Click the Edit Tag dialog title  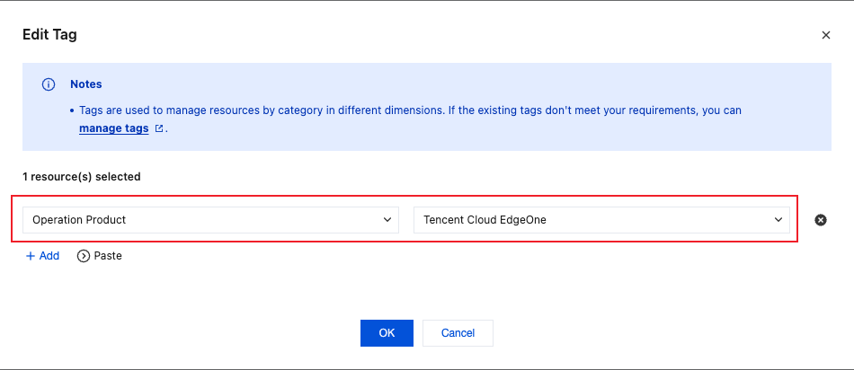(49, 35)
